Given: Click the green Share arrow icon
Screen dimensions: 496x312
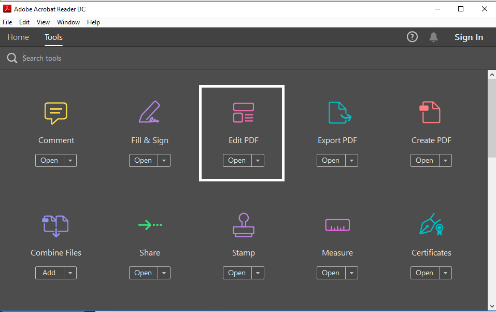Looking at the screenshot, I should point(150,225).
